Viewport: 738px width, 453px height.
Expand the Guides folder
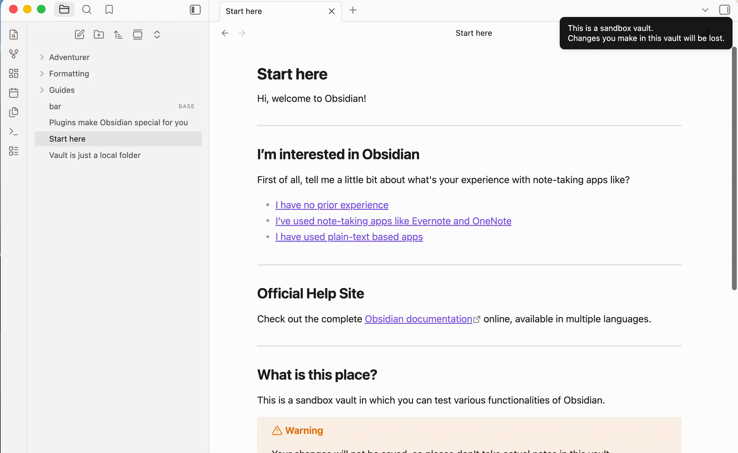click(42, 90)
